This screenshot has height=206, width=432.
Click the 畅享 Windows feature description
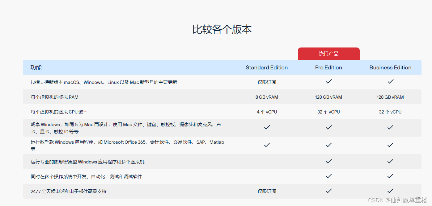pyautogui.click(x=126, y=128)
